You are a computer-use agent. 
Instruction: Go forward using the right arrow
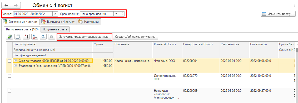(x=16, y=5)
